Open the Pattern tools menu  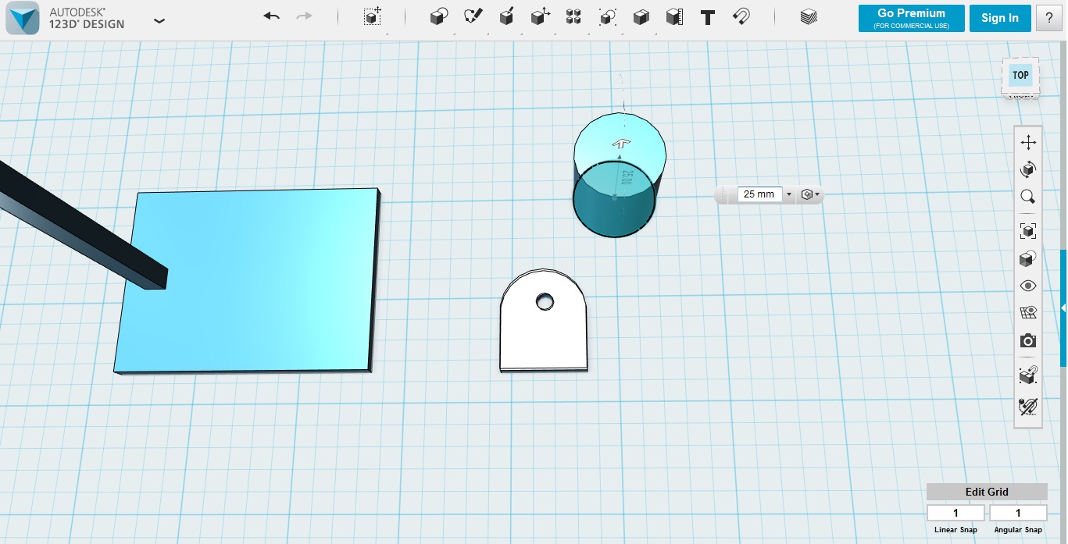573,17
